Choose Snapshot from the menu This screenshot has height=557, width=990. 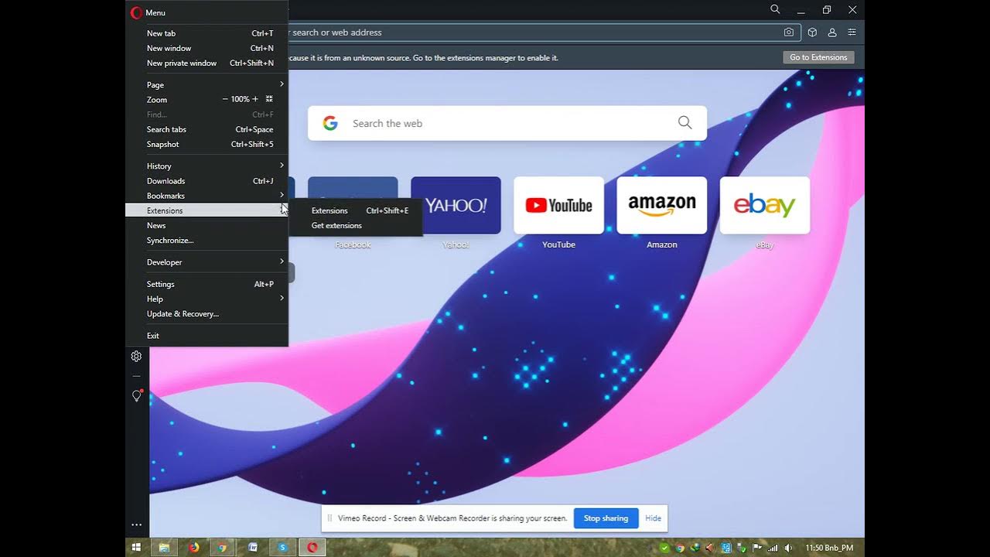[207, 144]
